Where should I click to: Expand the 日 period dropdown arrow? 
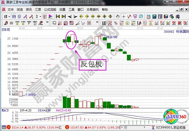pyautogui.click(x=9, y=17)
